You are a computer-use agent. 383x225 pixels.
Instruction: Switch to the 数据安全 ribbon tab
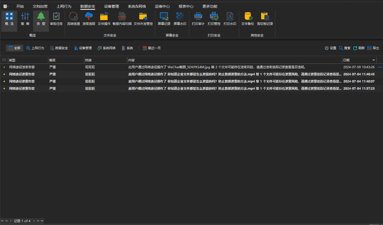[88, 6]
